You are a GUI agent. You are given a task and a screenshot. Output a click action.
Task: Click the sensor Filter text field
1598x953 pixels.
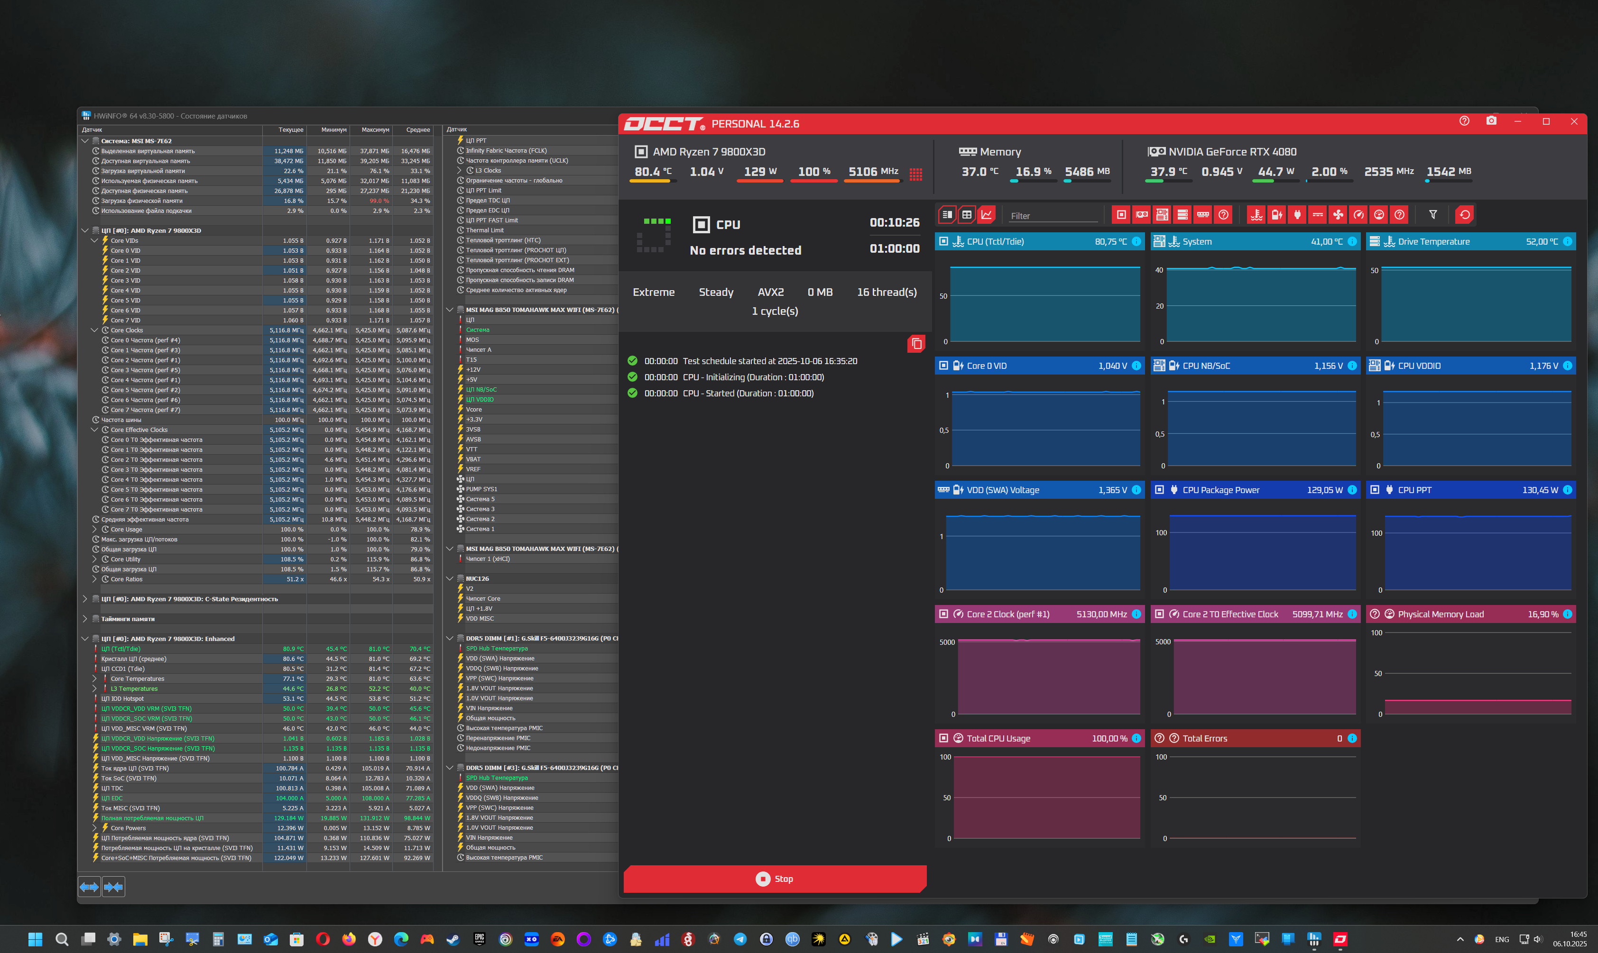tap(1052, 216)
